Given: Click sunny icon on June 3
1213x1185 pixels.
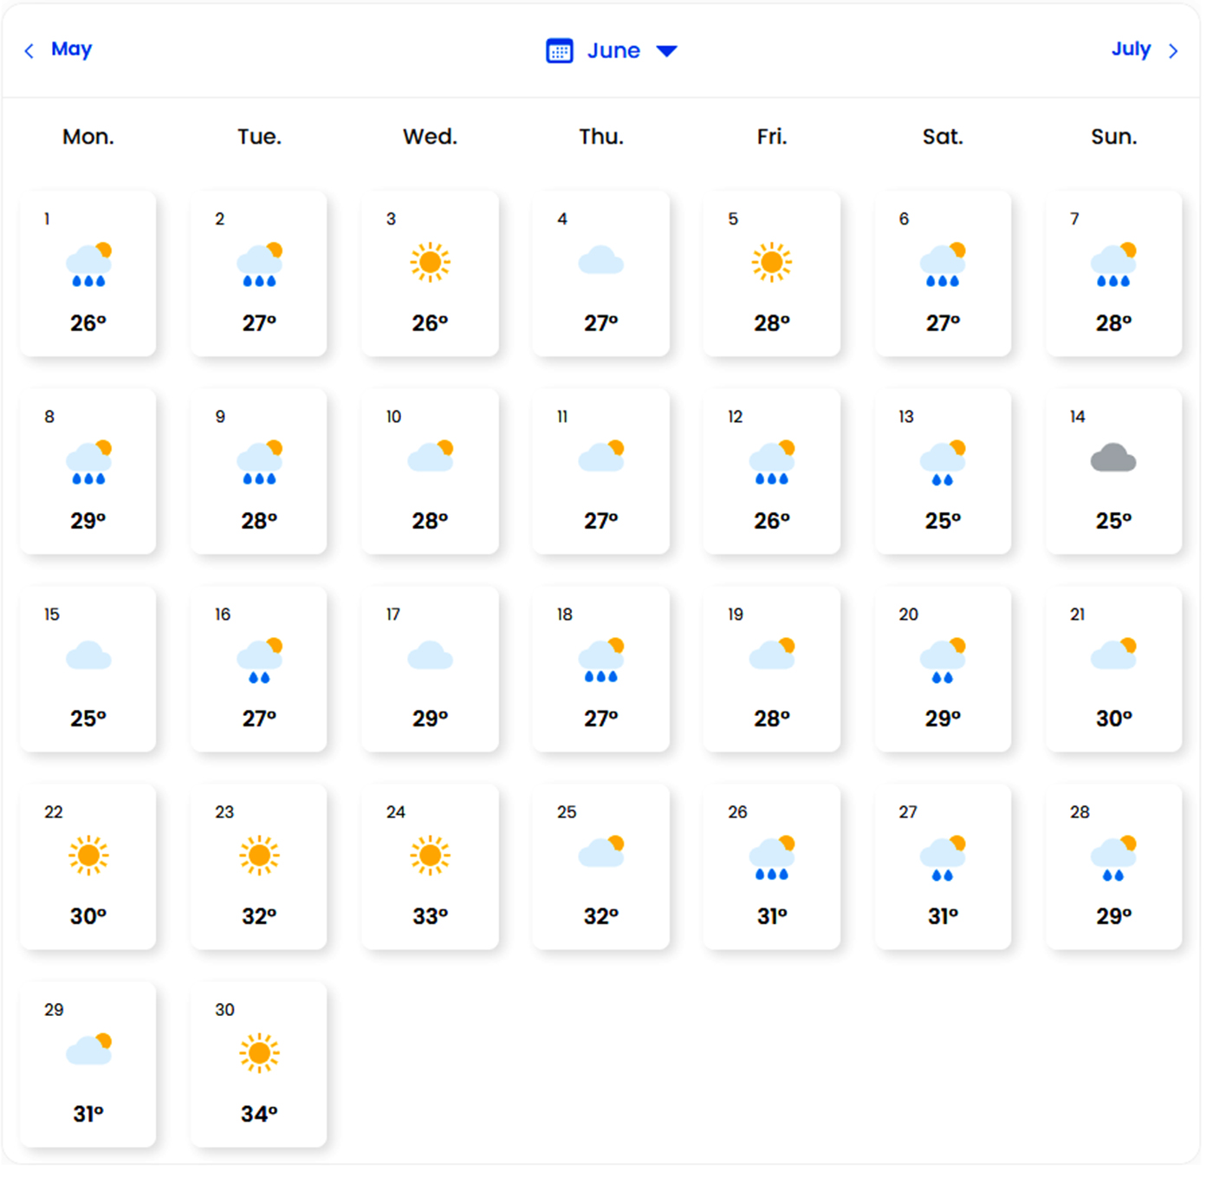Looking at the screenshot, I should click(x=430, y=263).
